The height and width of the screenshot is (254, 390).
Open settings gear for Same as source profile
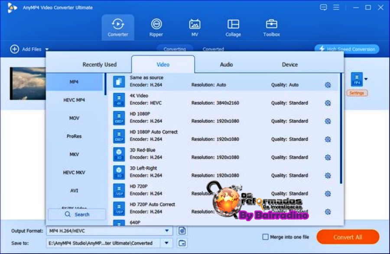click(328, 85)
